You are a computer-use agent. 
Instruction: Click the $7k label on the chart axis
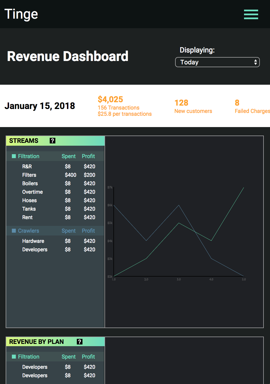point(110,187)
